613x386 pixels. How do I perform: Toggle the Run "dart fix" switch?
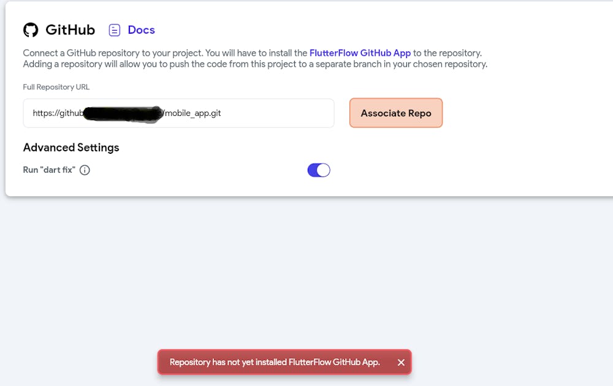point(319,170)
